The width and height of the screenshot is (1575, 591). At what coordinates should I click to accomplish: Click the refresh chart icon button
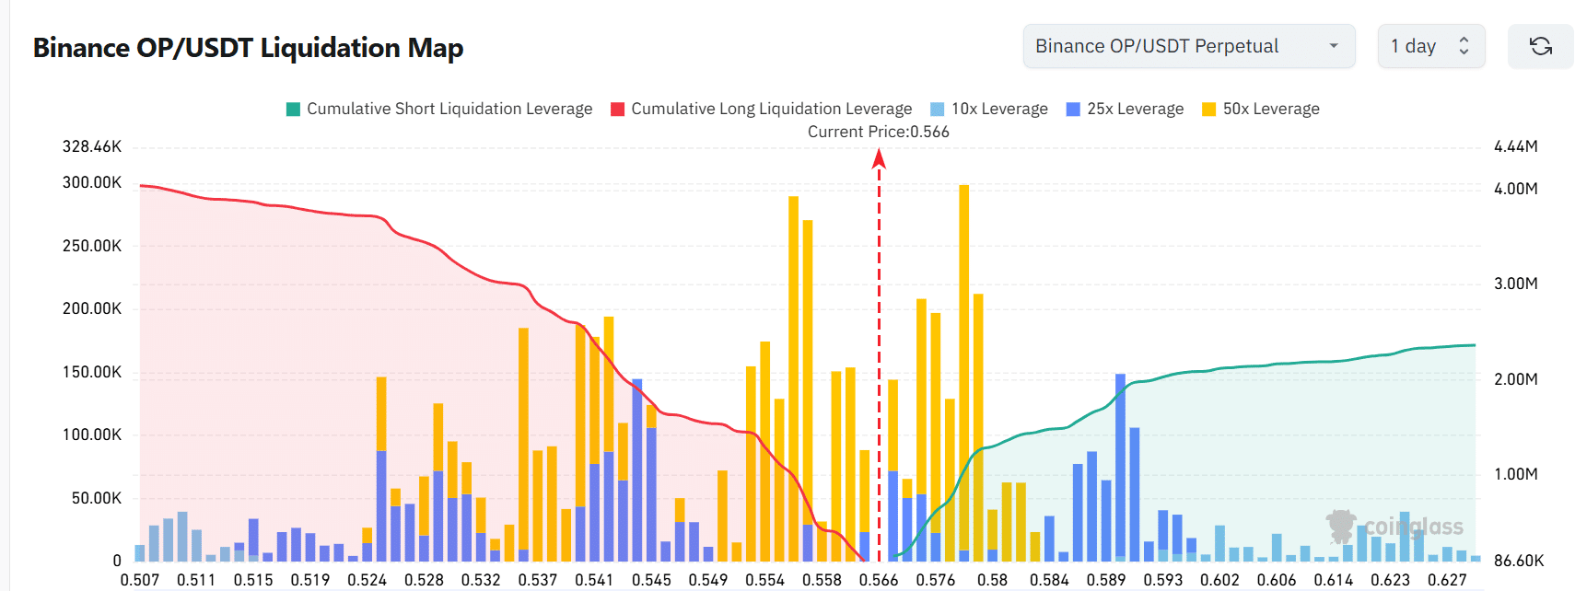tap(1540, 46)
